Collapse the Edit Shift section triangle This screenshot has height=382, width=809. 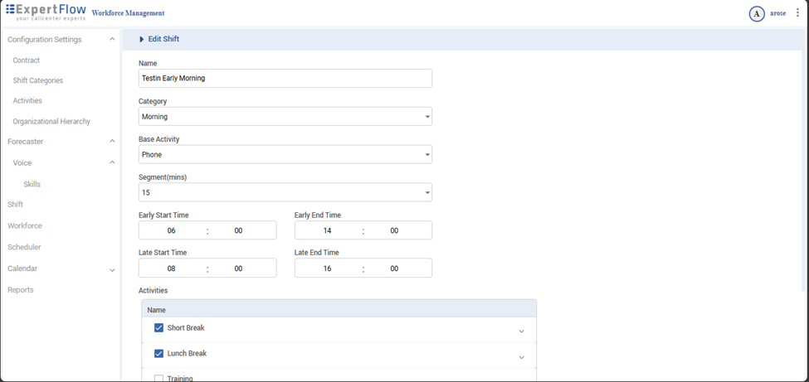(x=142, y=40)
